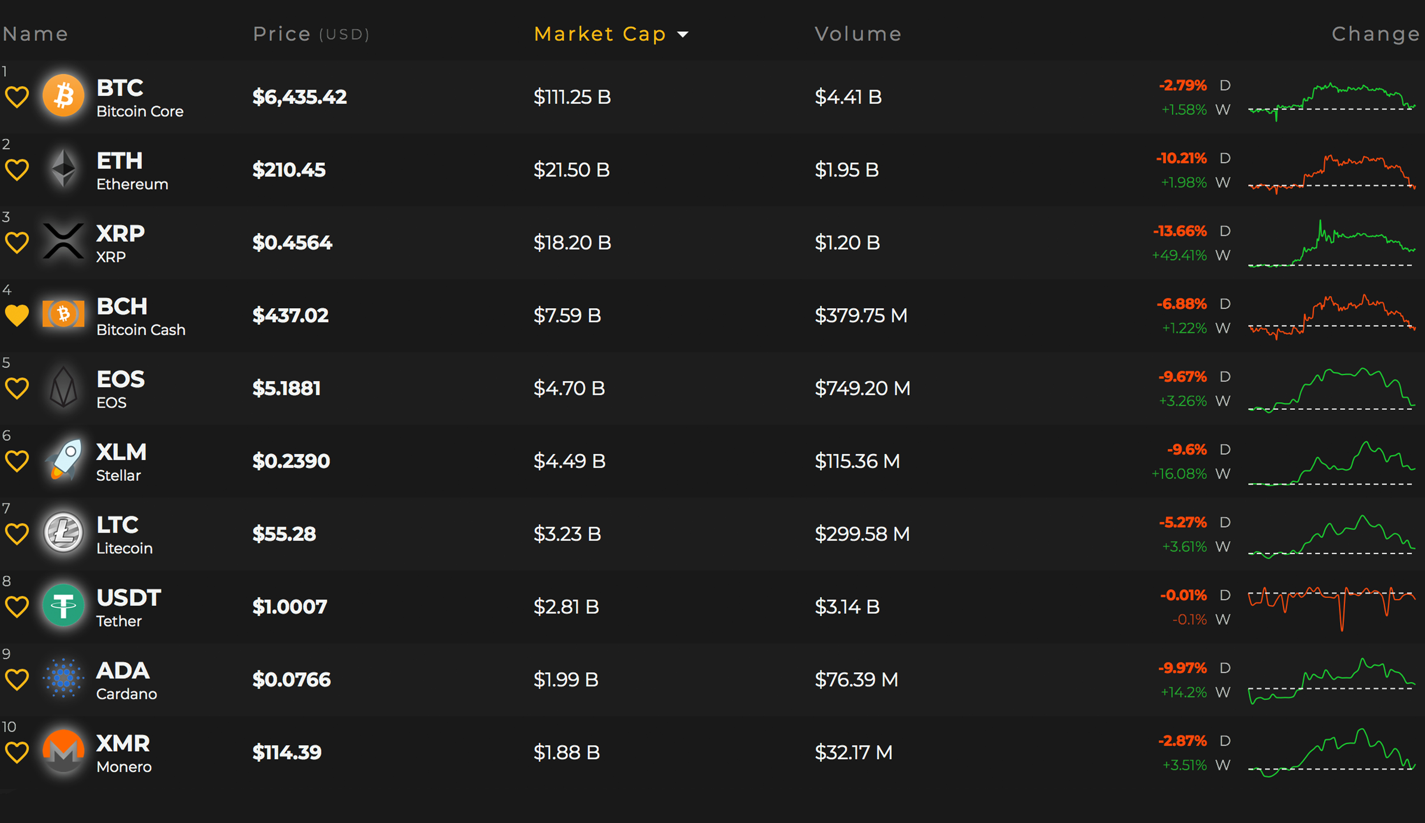This screenshot has width=1425, height=823.
Task: Click the Tether logo icon
Action: click(63, 605)
